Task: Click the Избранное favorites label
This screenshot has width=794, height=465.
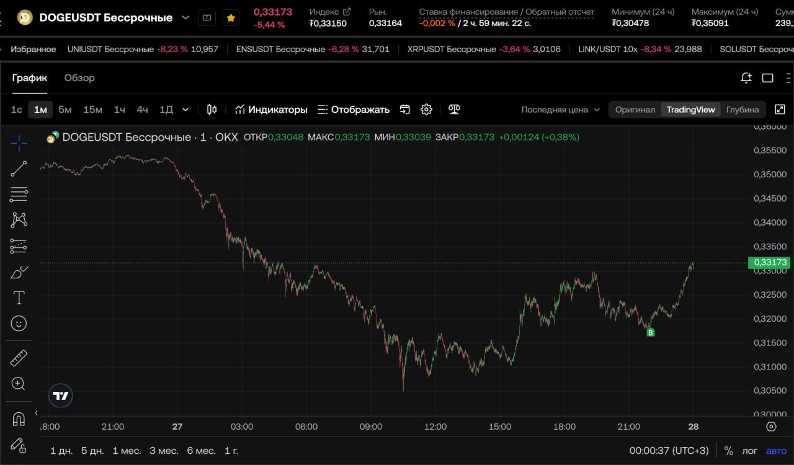Action: click(x=33, y=49)
